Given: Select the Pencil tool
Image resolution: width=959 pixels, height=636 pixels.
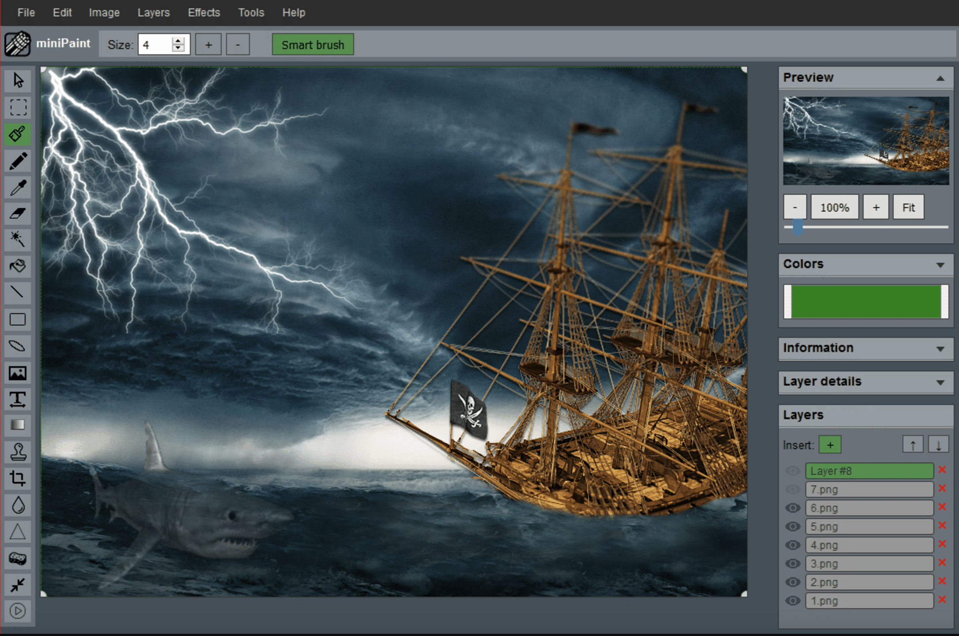Looking at the screenshot, I should [x=18, y=161].
